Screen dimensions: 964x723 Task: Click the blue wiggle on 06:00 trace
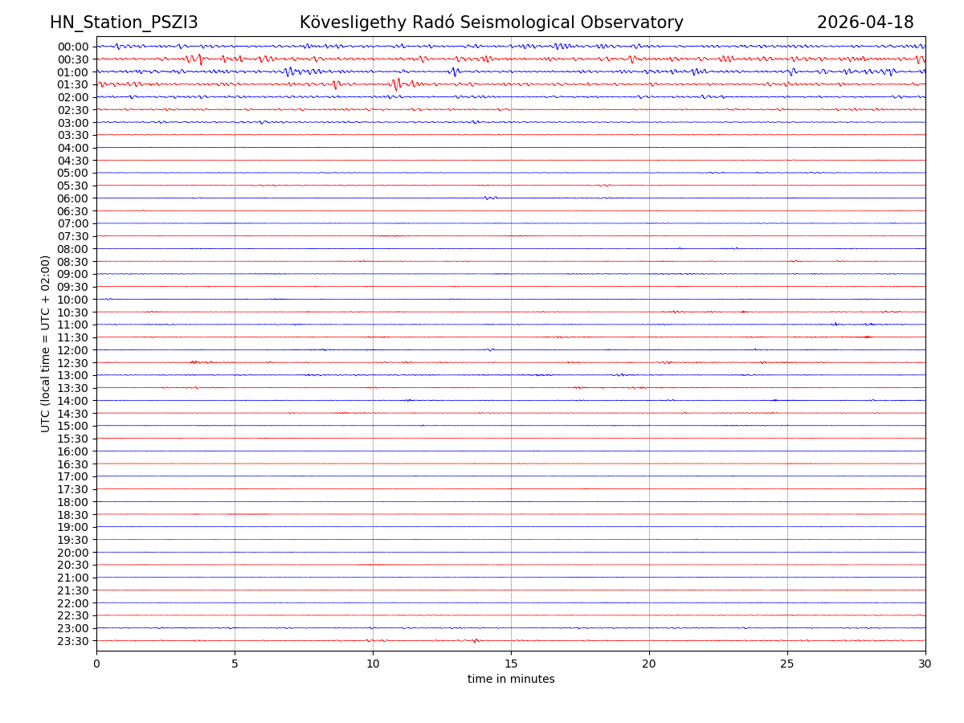coord(490,198)
